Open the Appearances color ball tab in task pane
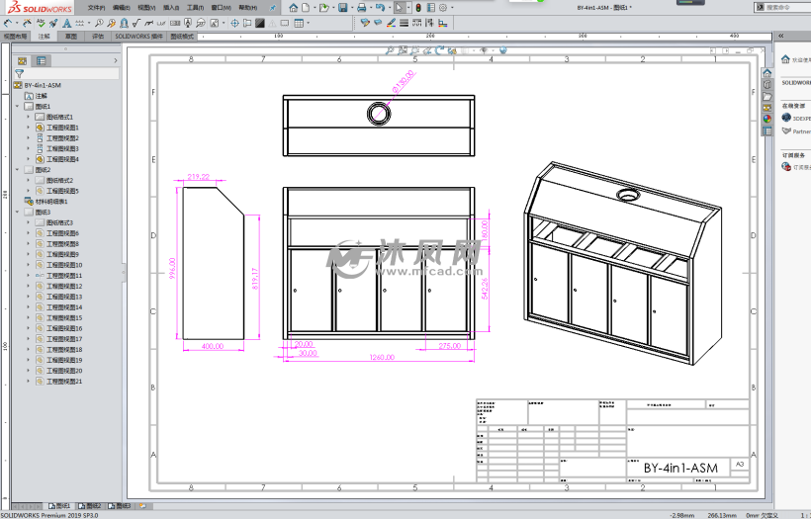This screenshot has width=811, height=519. 766,119
